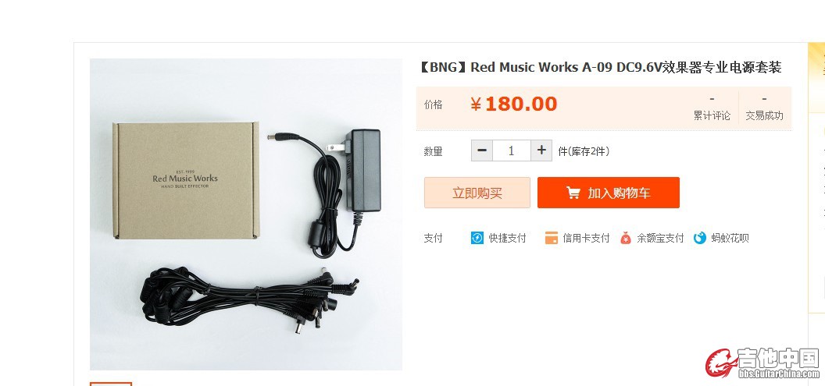Increase quantity with the plus button
Viewport: 825px width, 386px height.
541,151
